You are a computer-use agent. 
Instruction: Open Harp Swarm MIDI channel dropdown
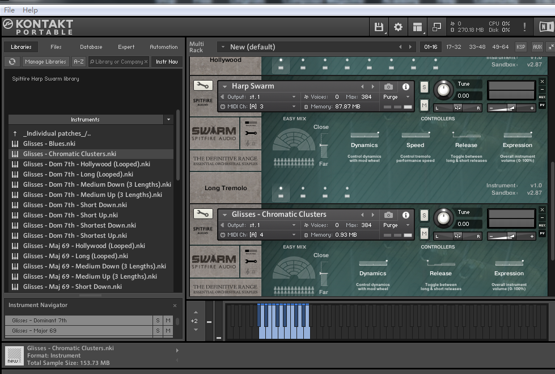[x=294, y=106]
